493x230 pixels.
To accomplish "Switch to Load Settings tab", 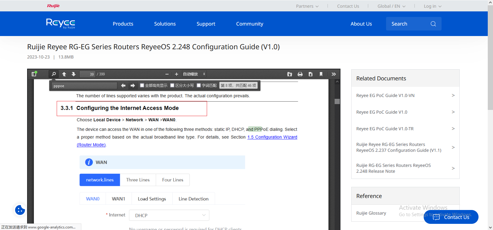I will [152, 199].
